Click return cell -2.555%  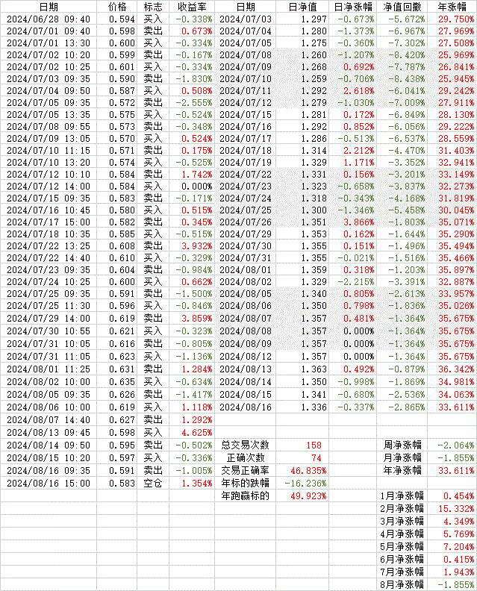coord(194,102)
